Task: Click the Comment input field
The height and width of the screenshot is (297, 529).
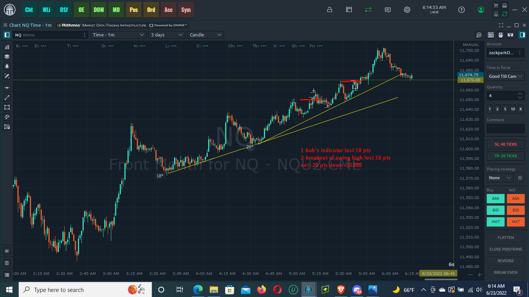Action: [506, 129]
